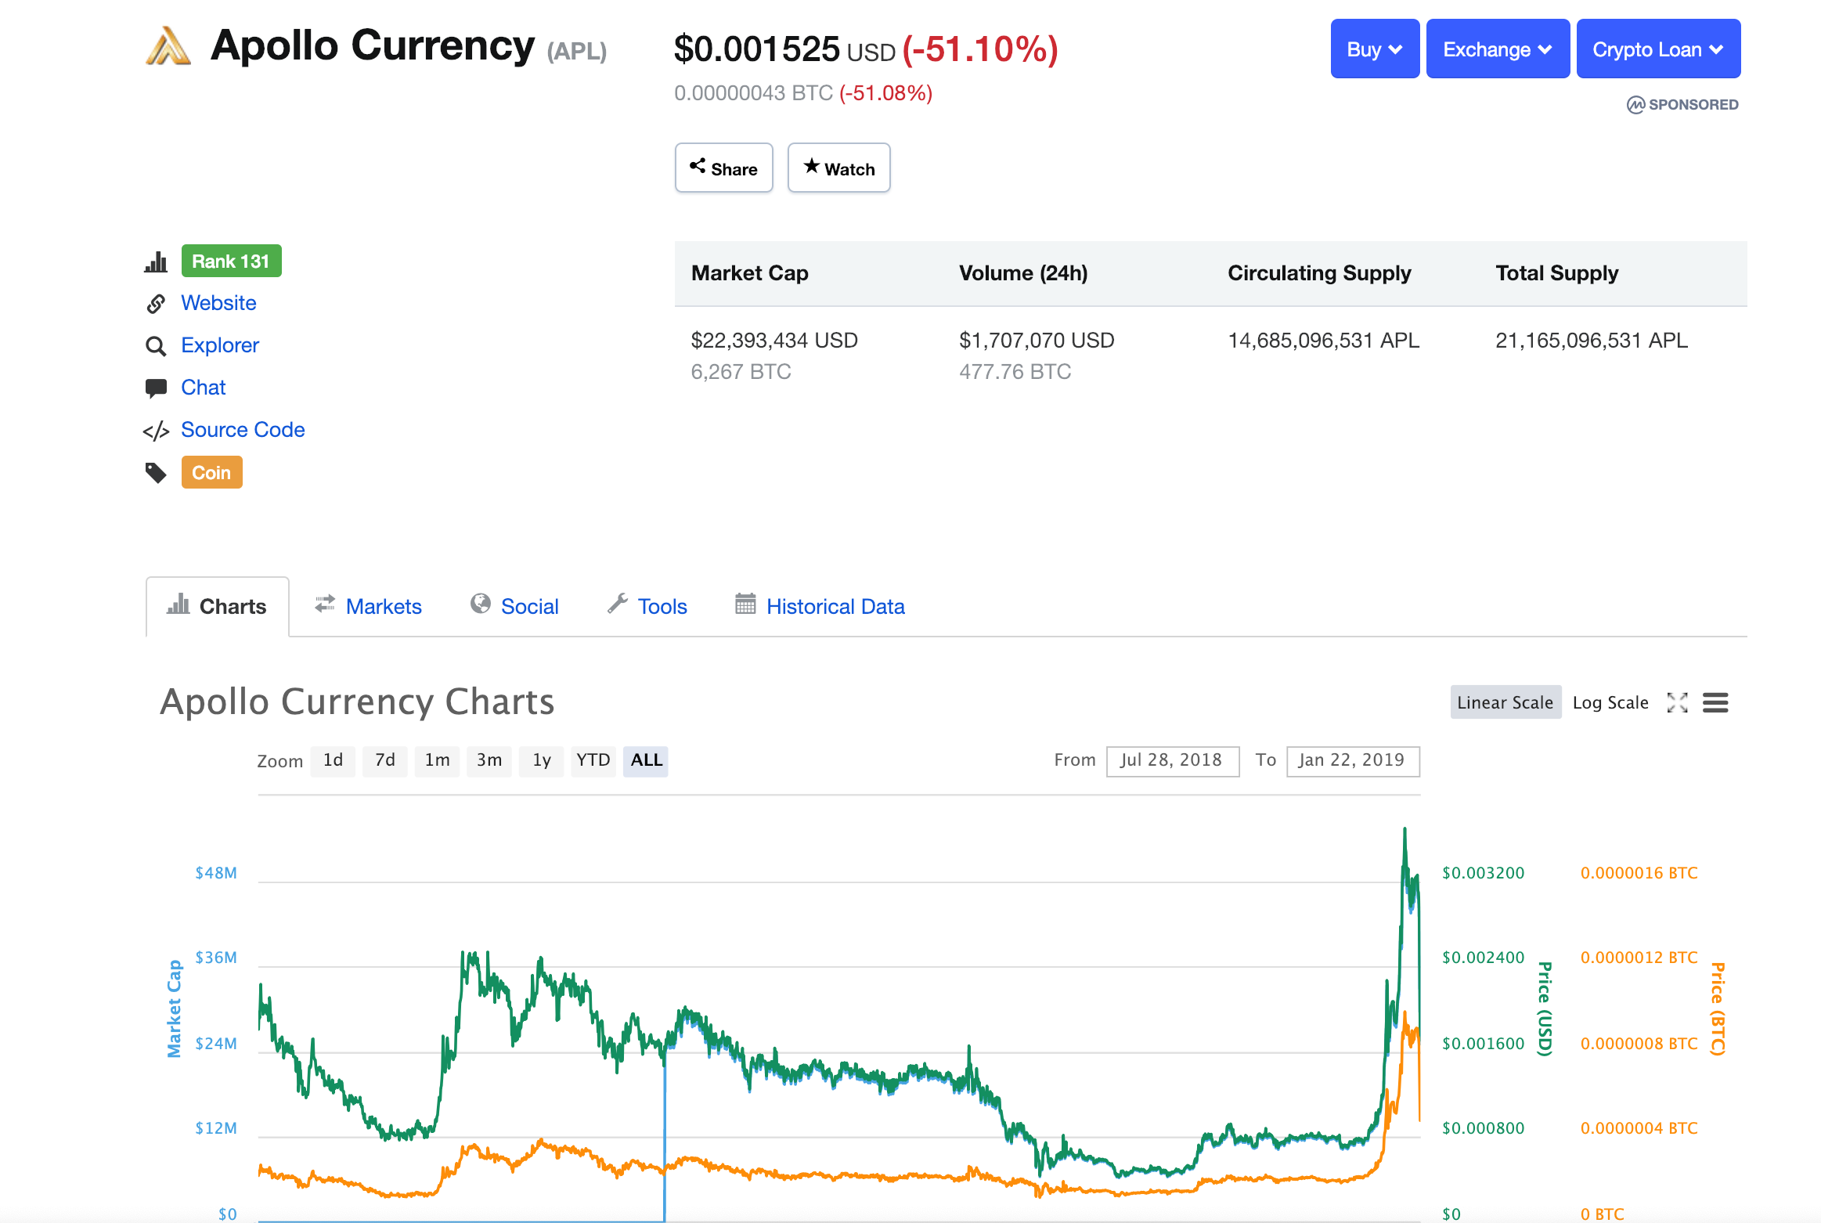Click the arrows icon next to Markets
This screenshot has height=1223, width=1821.
(325, 604)
